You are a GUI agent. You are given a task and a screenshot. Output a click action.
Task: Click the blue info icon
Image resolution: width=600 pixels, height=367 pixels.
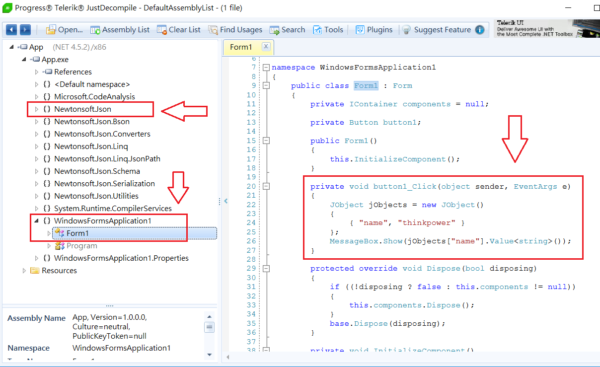click(x=480, y=30)
